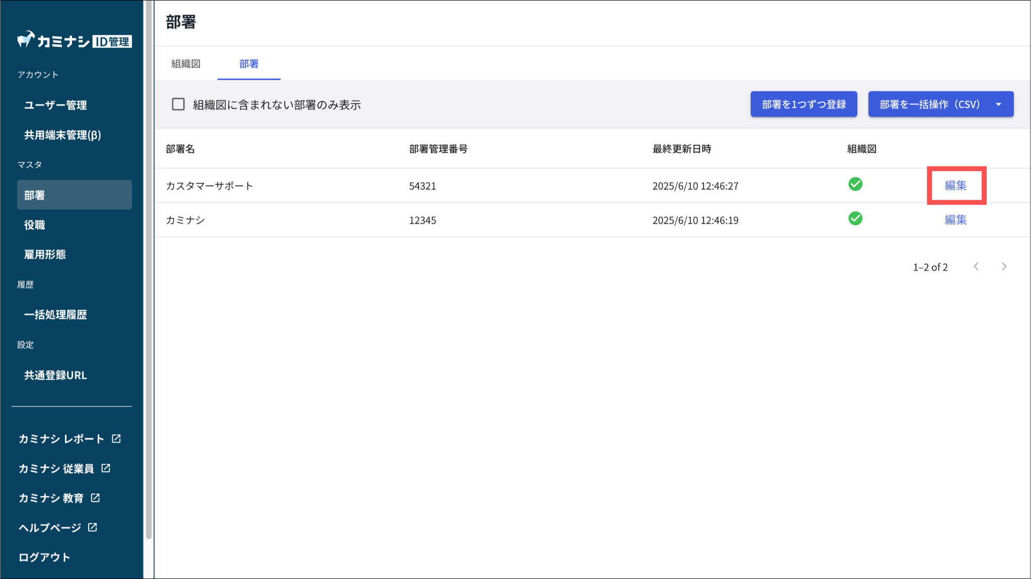
Task: Click the 設定 section label
Action: coord(25,345)
